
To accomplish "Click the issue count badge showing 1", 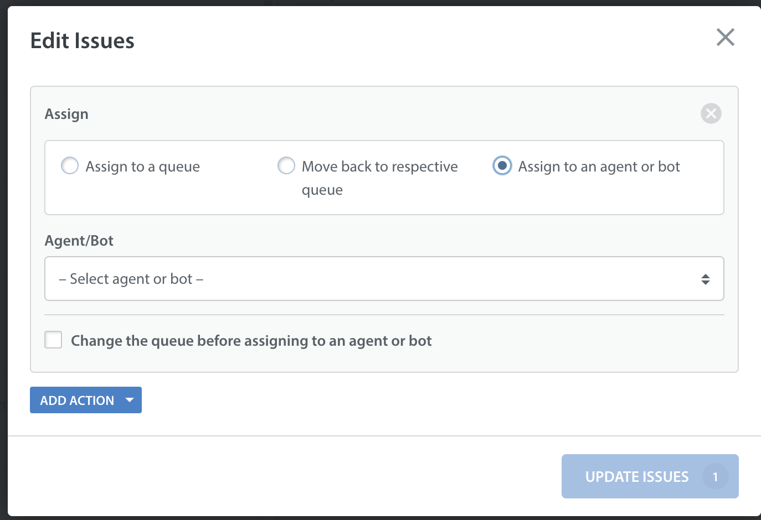I will 715,476.
